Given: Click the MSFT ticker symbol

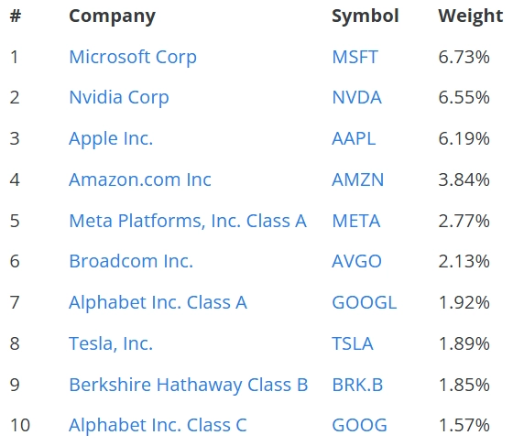Looking at the screenshot, I should (x=355, y=57).
